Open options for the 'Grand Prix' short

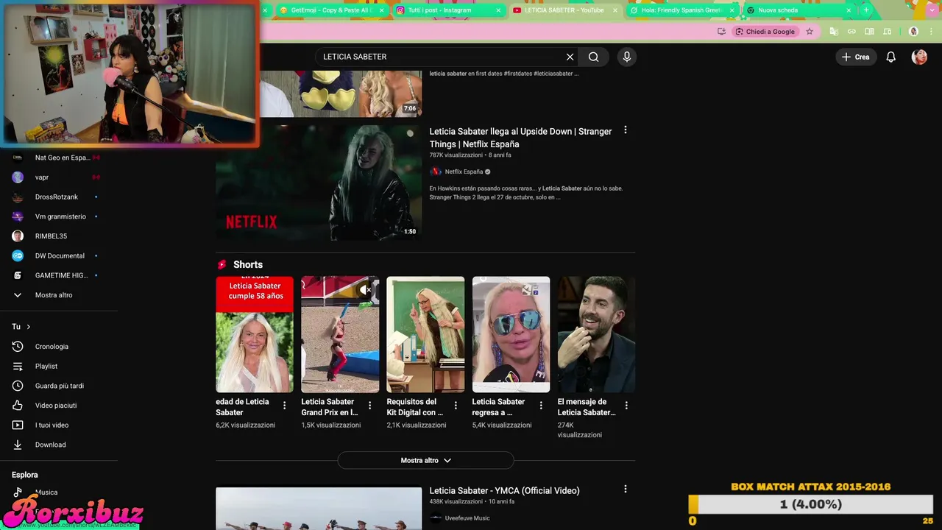369,406
